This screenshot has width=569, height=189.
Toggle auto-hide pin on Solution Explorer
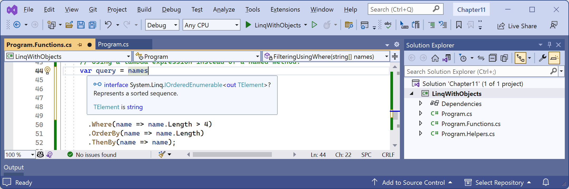point(549,45)
